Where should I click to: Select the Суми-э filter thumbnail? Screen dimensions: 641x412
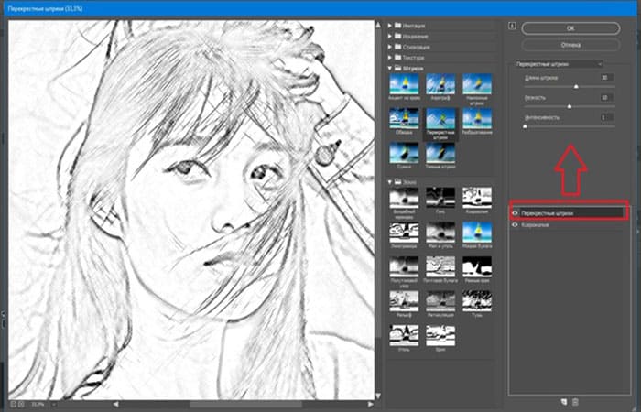[404, 153]
